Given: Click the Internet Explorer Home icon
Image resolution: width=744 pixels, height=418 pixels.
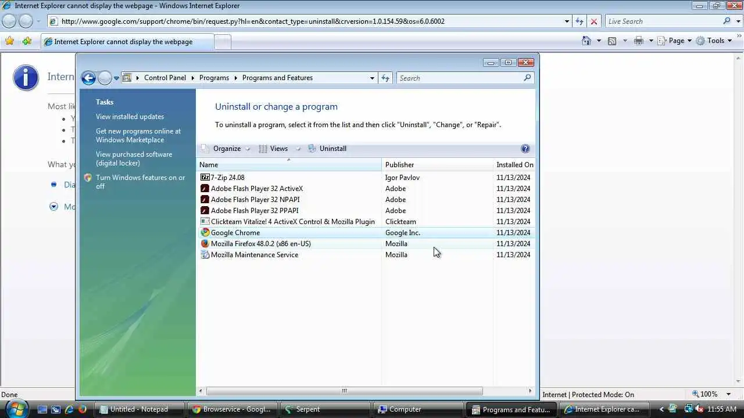Looking at the screenshot, I should (x=586, y=41).
